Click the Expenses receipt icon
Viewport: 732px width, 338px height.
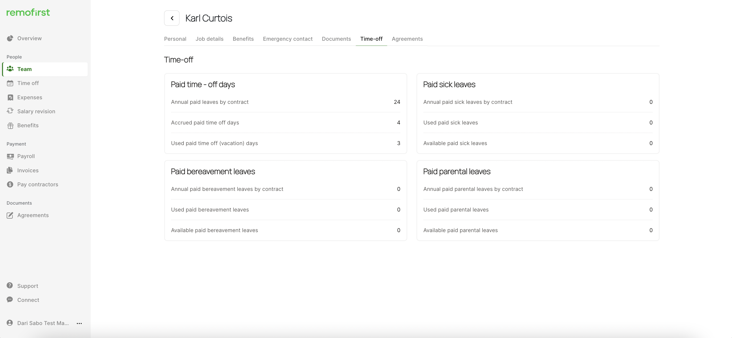[x=10, y=97]
